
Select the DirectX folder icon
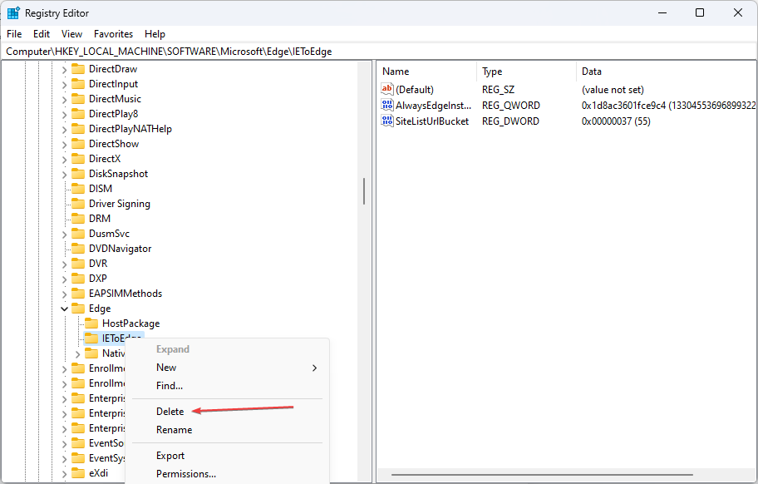pyautogui.click(x=78, y=159)
